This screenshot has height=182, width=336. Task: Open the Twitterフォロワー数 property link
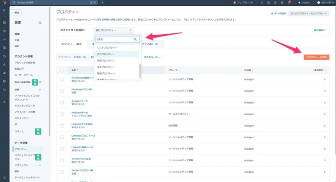point(82,170)
